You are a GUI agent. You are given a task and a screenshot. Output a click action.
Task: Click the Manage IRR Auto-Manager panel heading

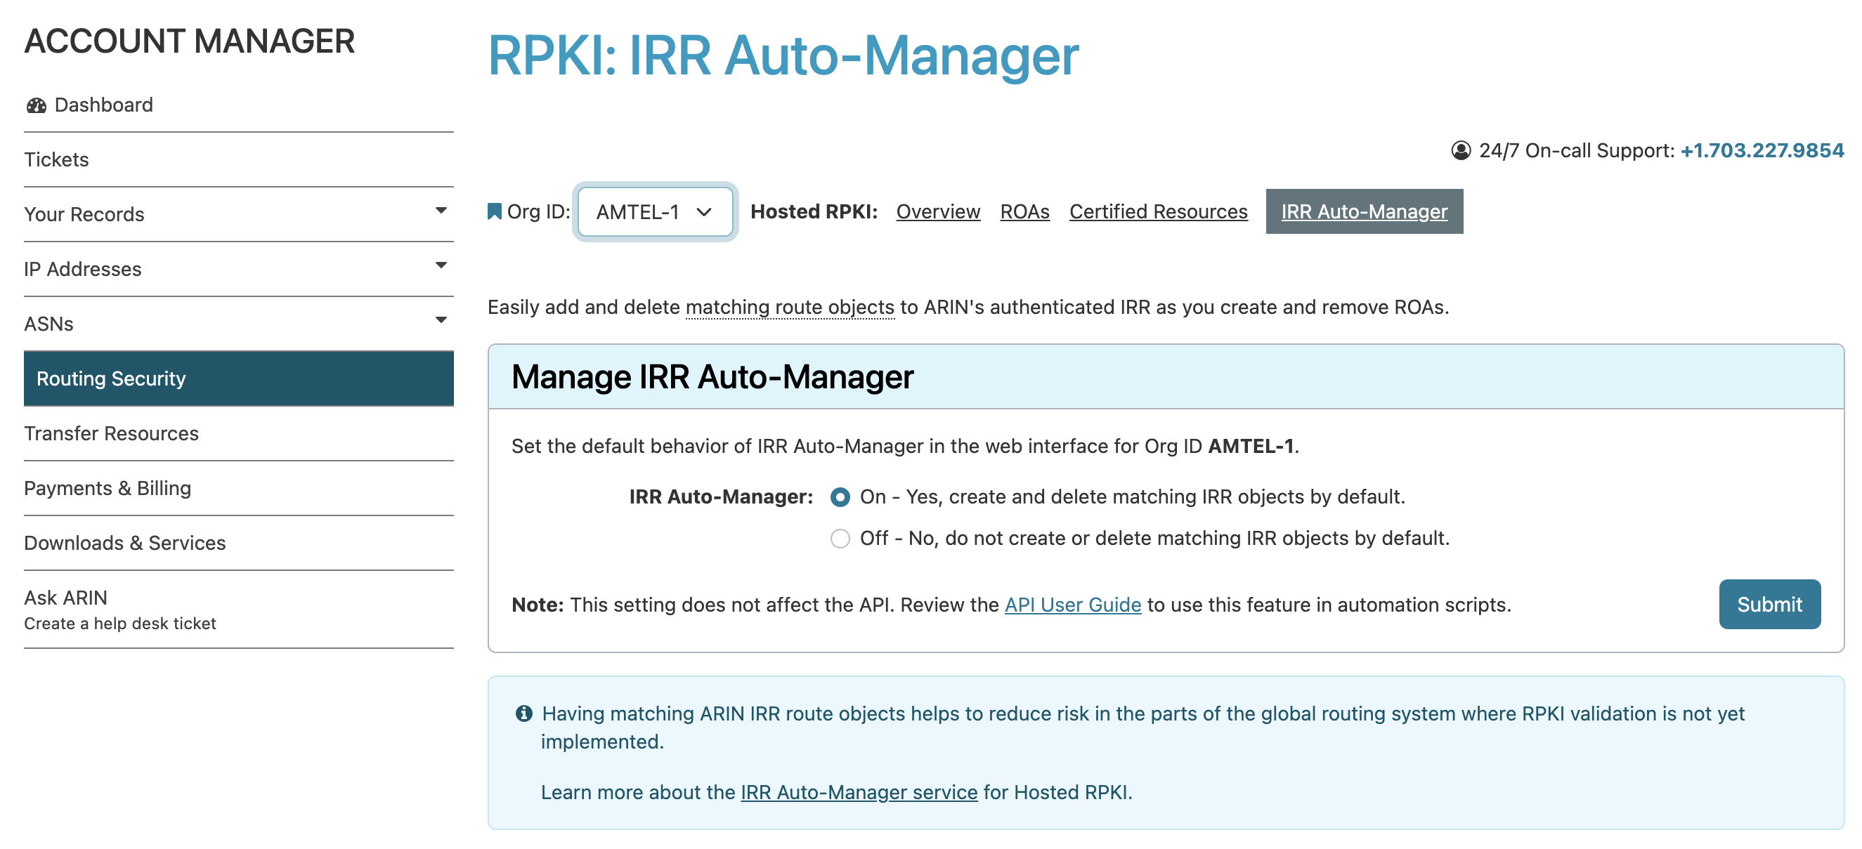pyautogui.click(x=712, y=377)
